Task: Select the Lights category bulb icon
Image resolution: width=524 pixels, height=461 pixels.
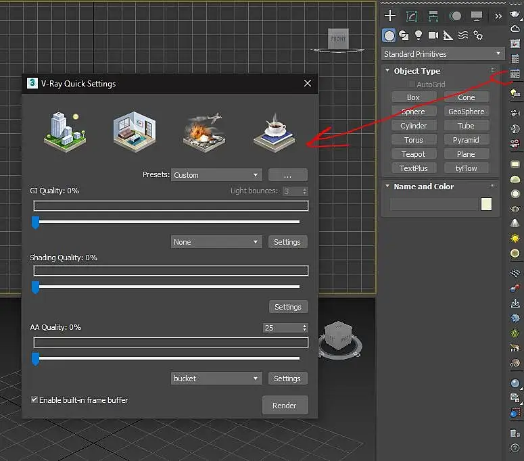Action: click(418, 35)
